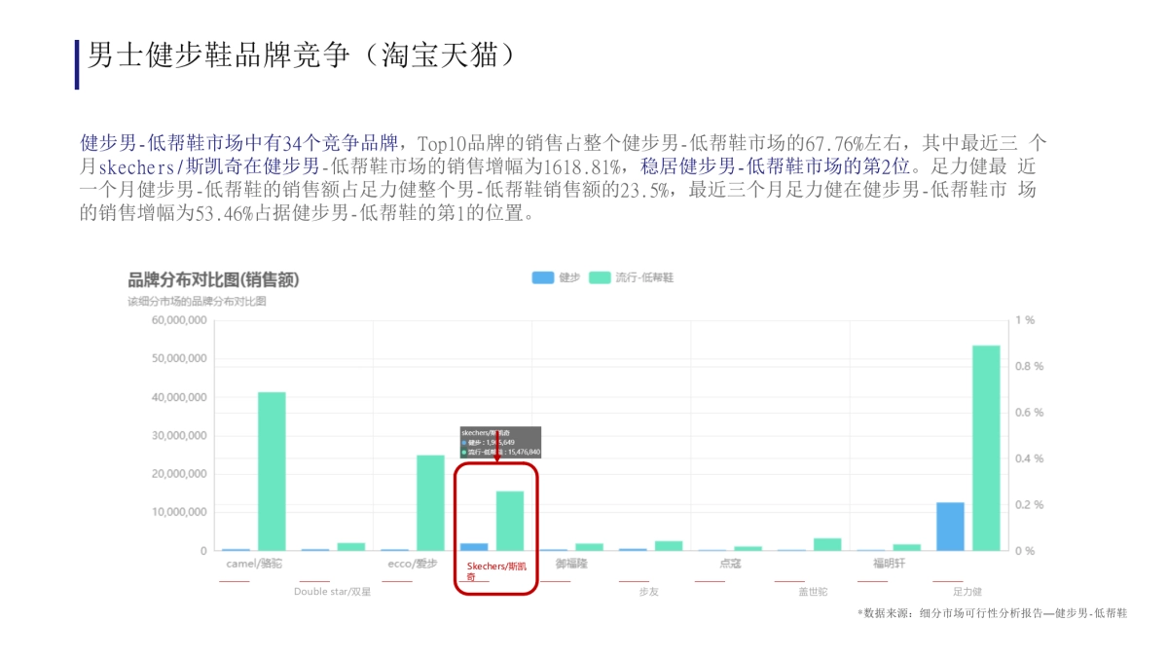Viewport: 1168px width, 658px height.
Task: Select the chart title 品牌分布对比图(销售额)
Action: pyautogui.click(x=213, y=279)
